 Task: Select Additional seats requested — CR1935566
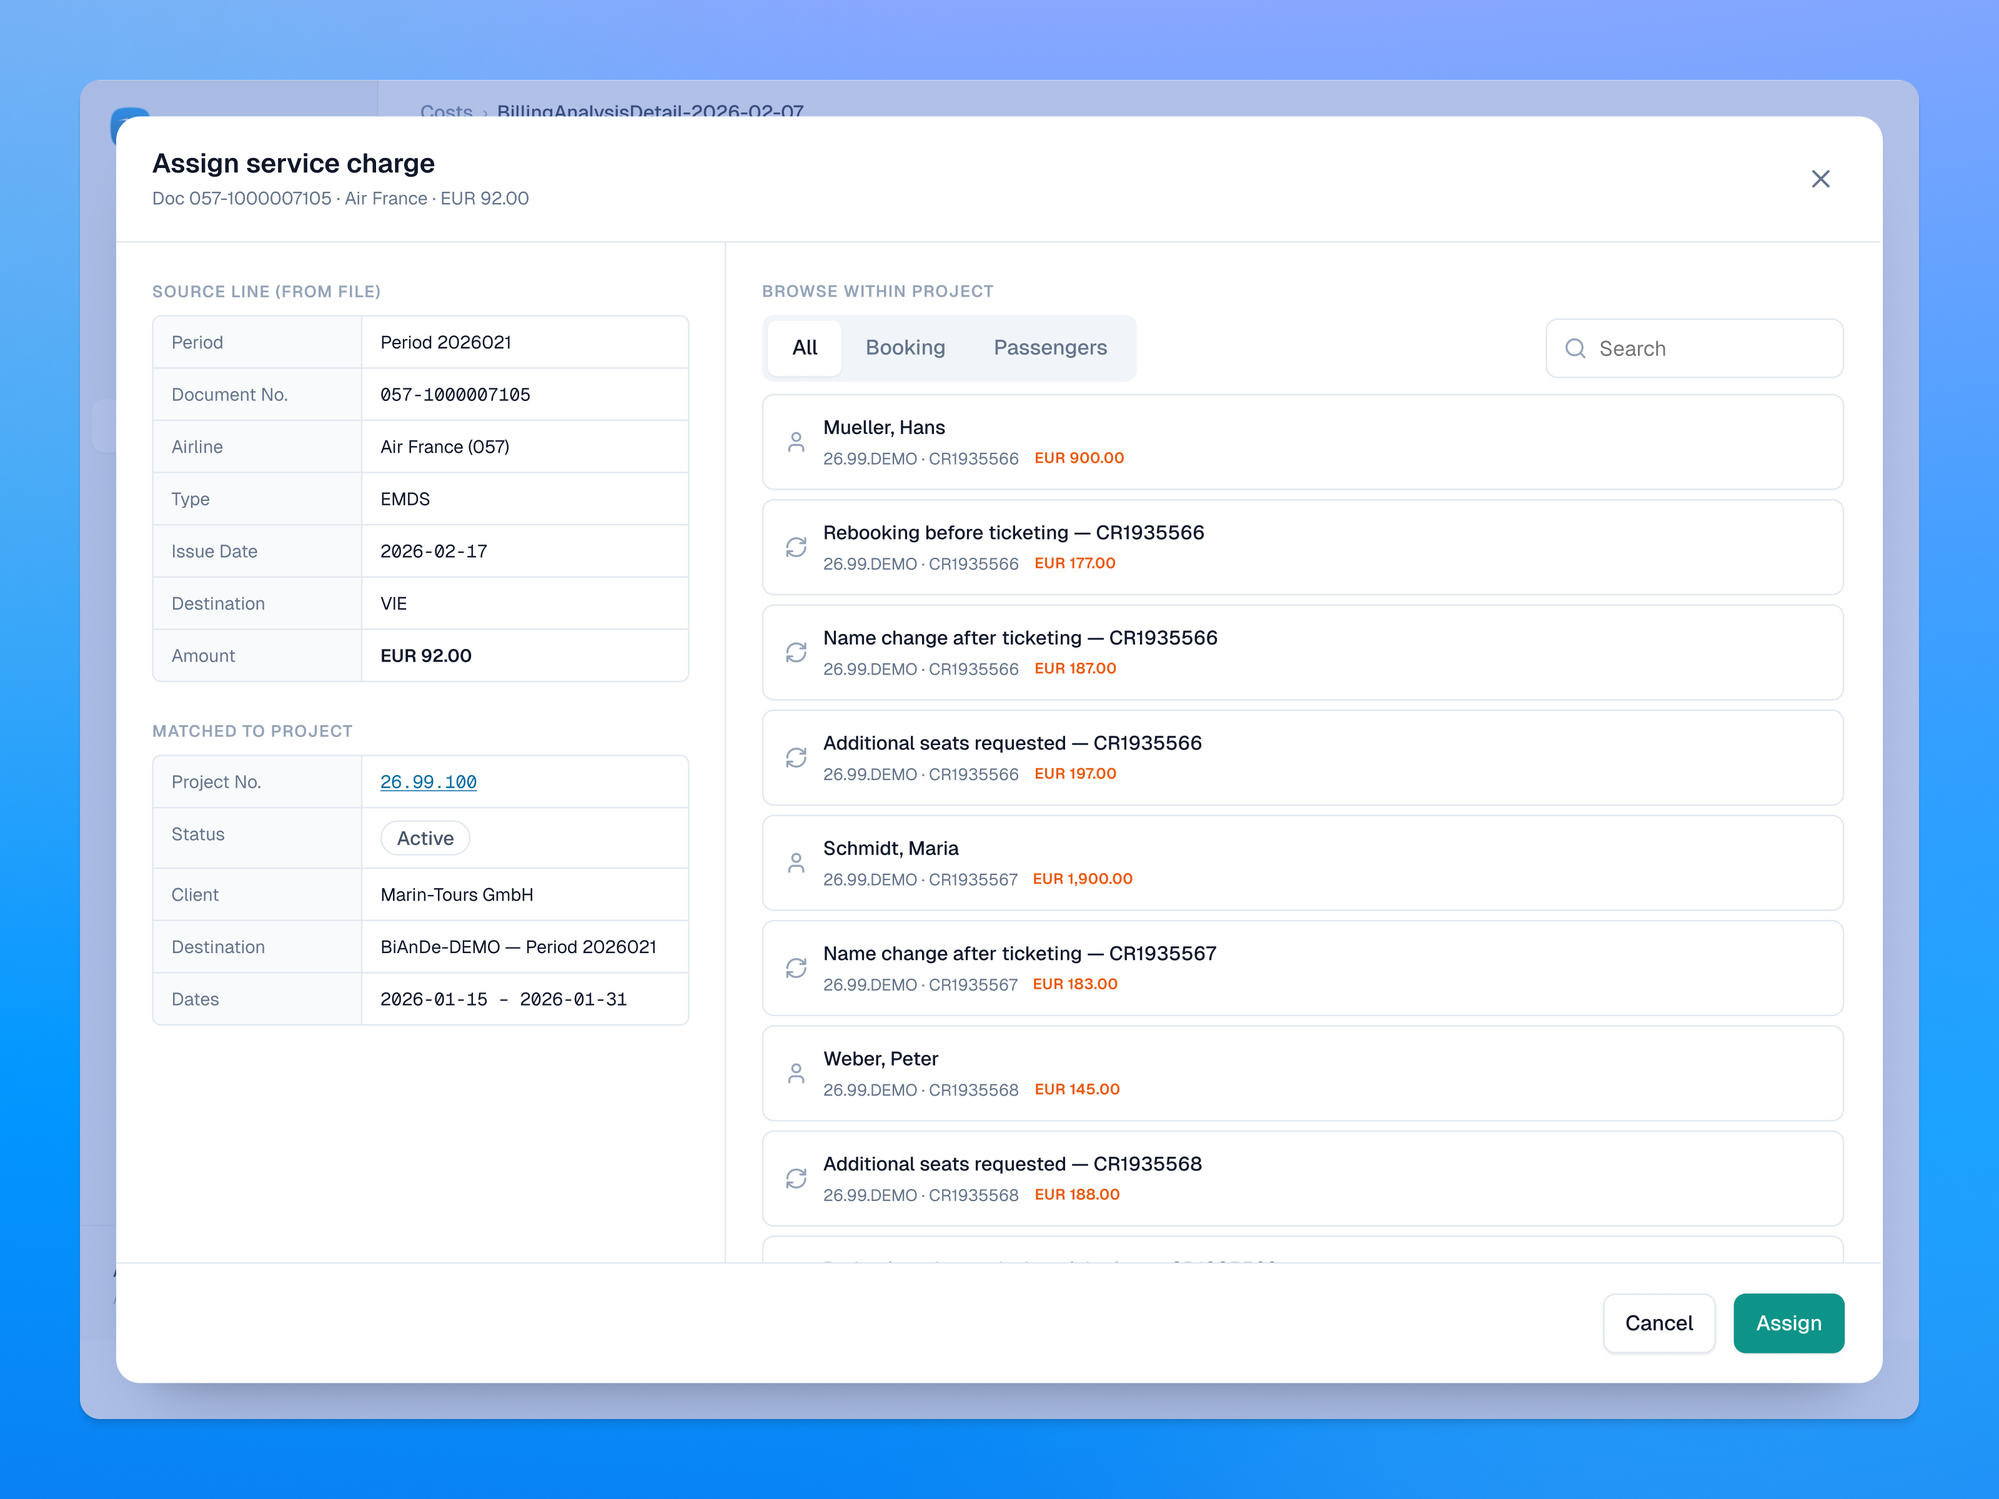click(1302, 758)
